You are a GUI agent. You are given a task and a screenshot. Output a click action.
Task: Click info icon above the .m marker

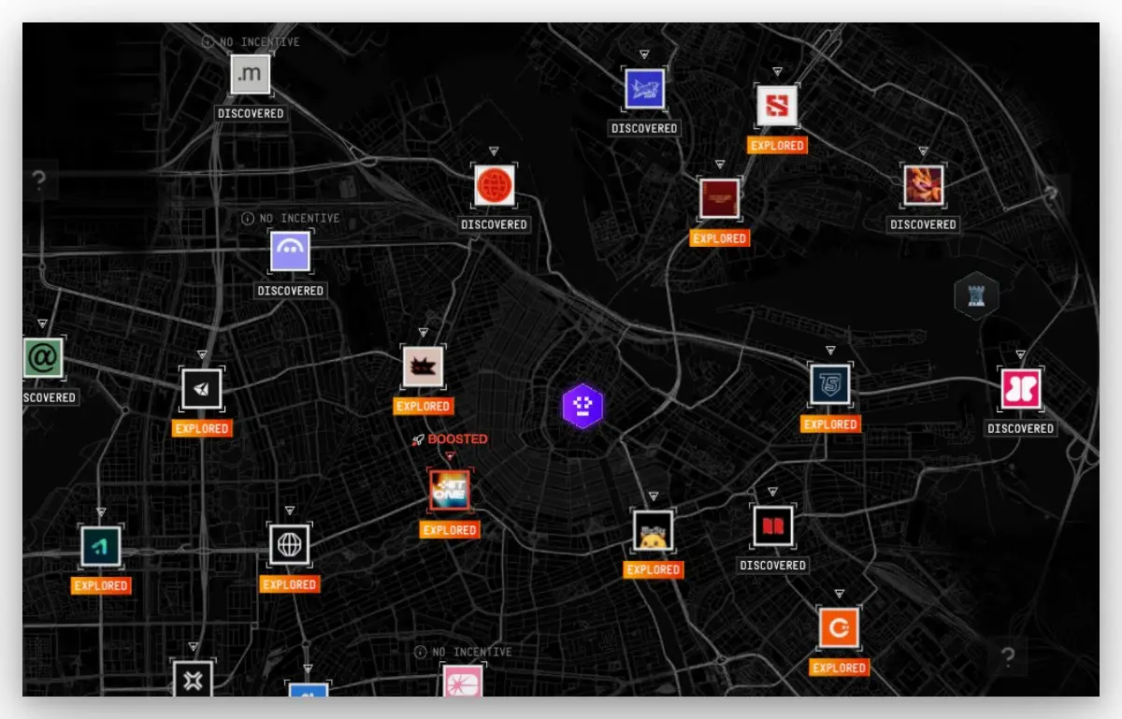208,41
